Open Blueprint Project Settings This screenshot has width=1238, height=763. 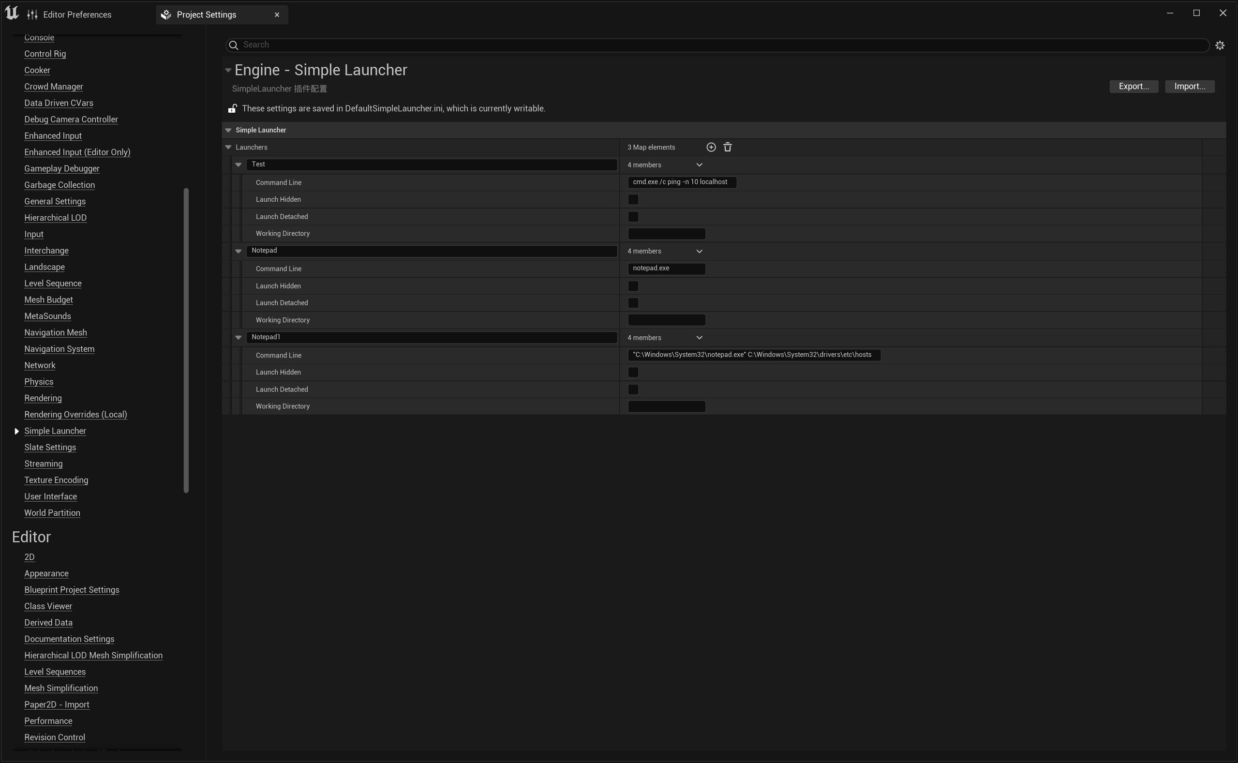pyautogui.click(x=72, y=590)
